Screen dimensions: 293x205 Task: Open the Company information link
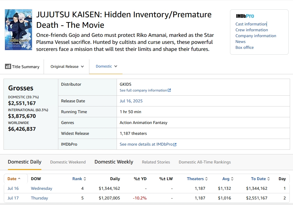click(x=255, y=36)
